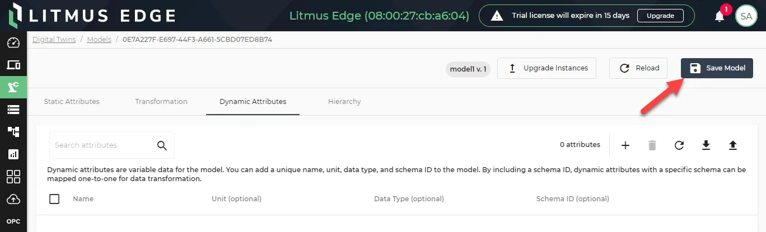Select the Digital Twins robot-arm sidebar icon
This screenshot has width=766, height=232.
coord(13,87)
